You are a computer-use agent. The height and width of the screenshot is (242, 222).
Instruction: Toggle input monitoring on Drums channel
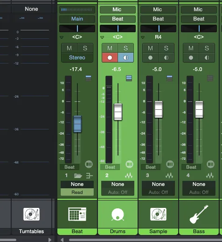point(125,57)
